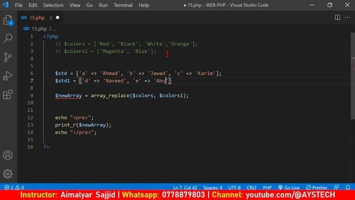This screenshot has height=200, width=355.
Task: Open the View menu
Action: click(x=75, y=5)
